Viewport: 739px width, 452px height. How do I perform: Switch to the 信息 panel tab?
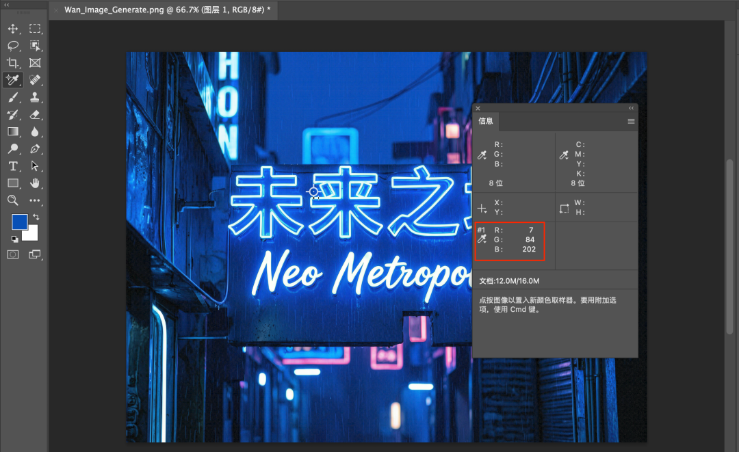[486, 121]
